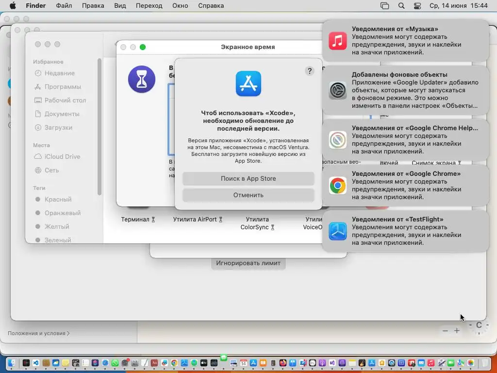Open the Переход menu
Image resolution: width=497 pixels, height=373 pixels.
[149, 6]
